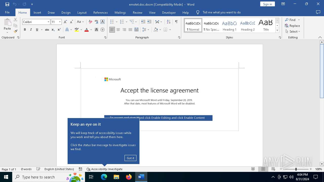Open the font name Calibri dropdown
This screenshot has width=324, height=182.
click(x=48, y=22)
